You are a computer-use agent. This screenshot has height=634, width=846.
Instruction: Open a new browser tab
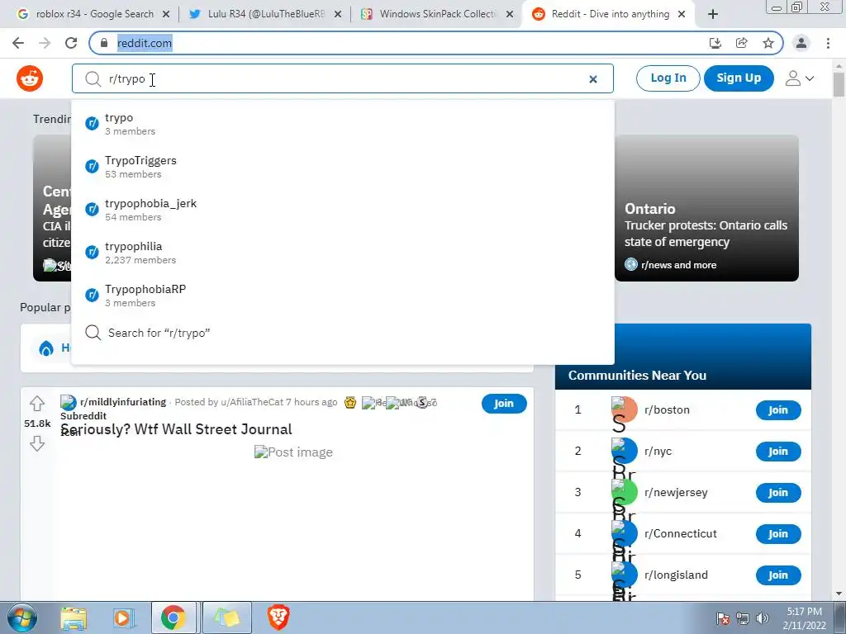(x=713, y=15)
